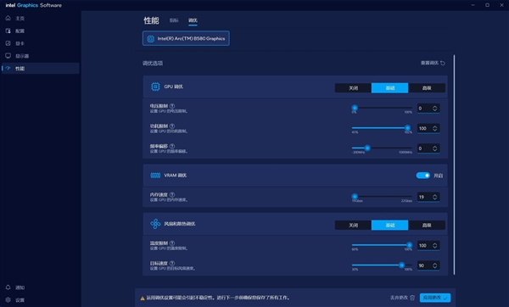The height and width of the screenshot is (307, 509).
Task: Click stepper arrows of 内存速度 value box
Action: pos(434,197)
